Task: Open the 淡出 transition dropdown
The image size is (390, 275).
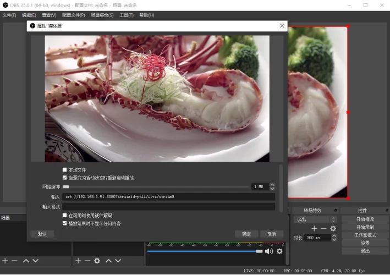Action: [x=315, y=219]
